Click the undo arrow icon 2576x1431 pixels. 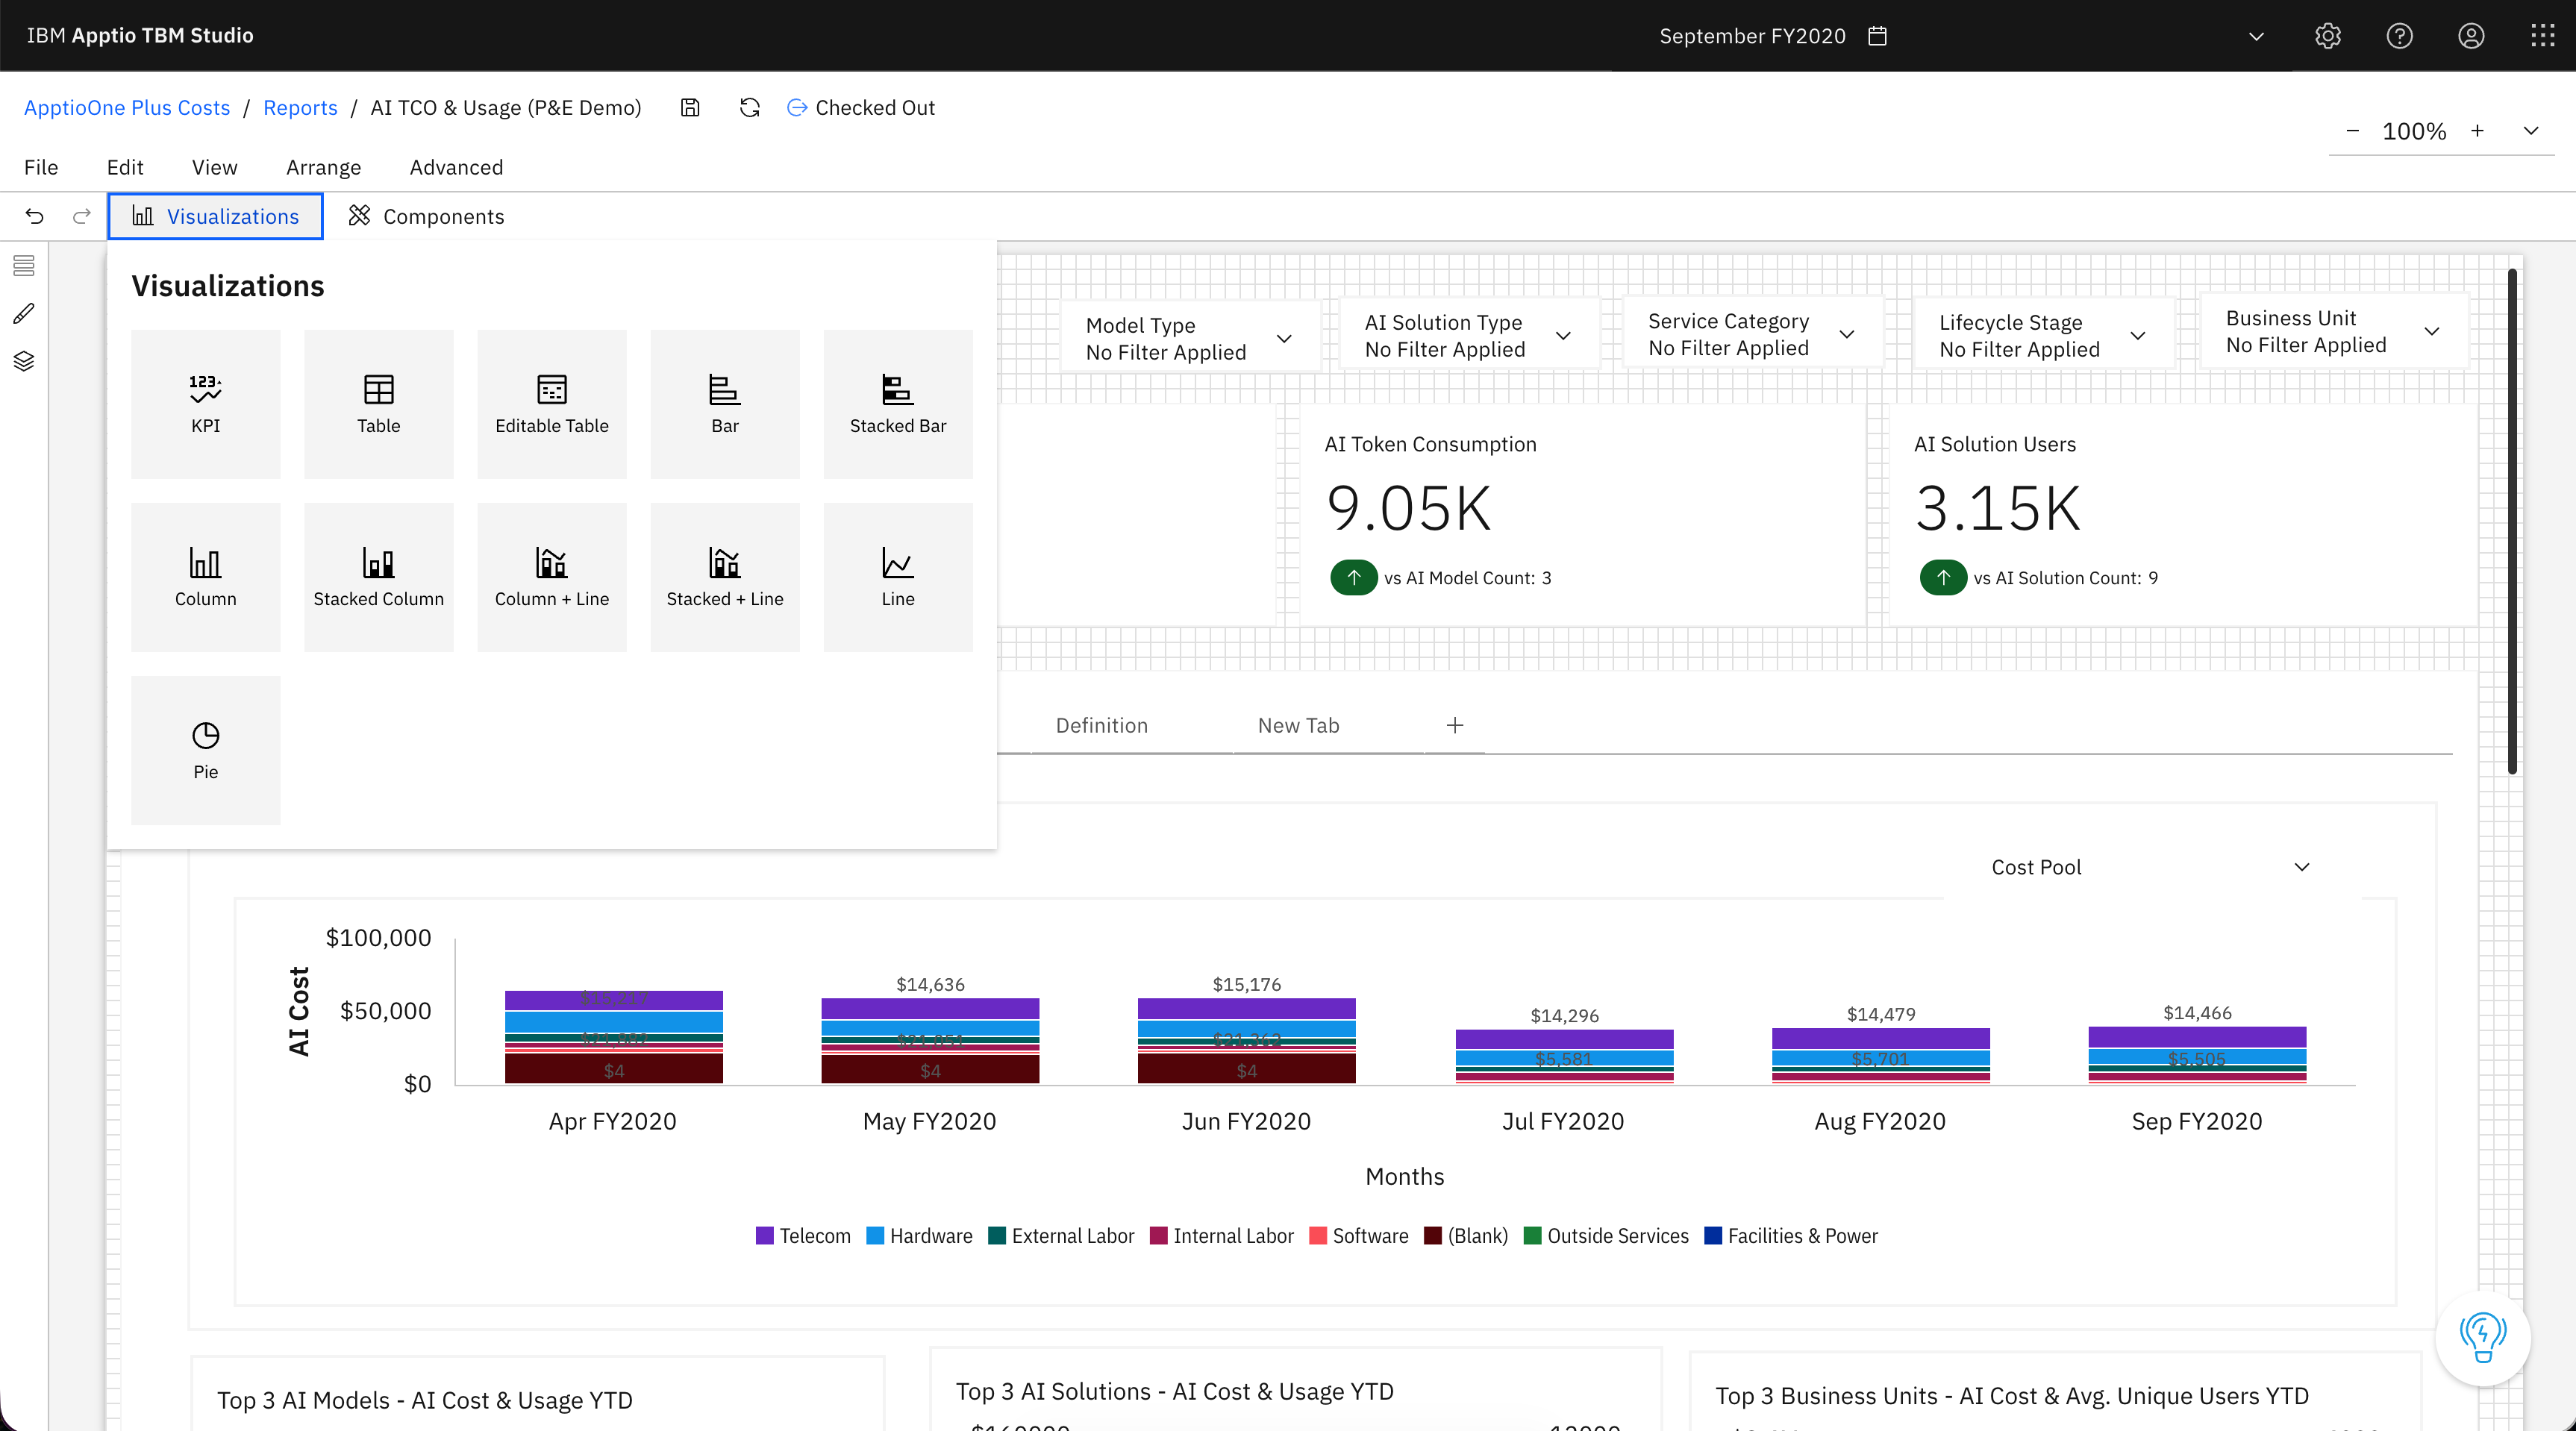35,216
